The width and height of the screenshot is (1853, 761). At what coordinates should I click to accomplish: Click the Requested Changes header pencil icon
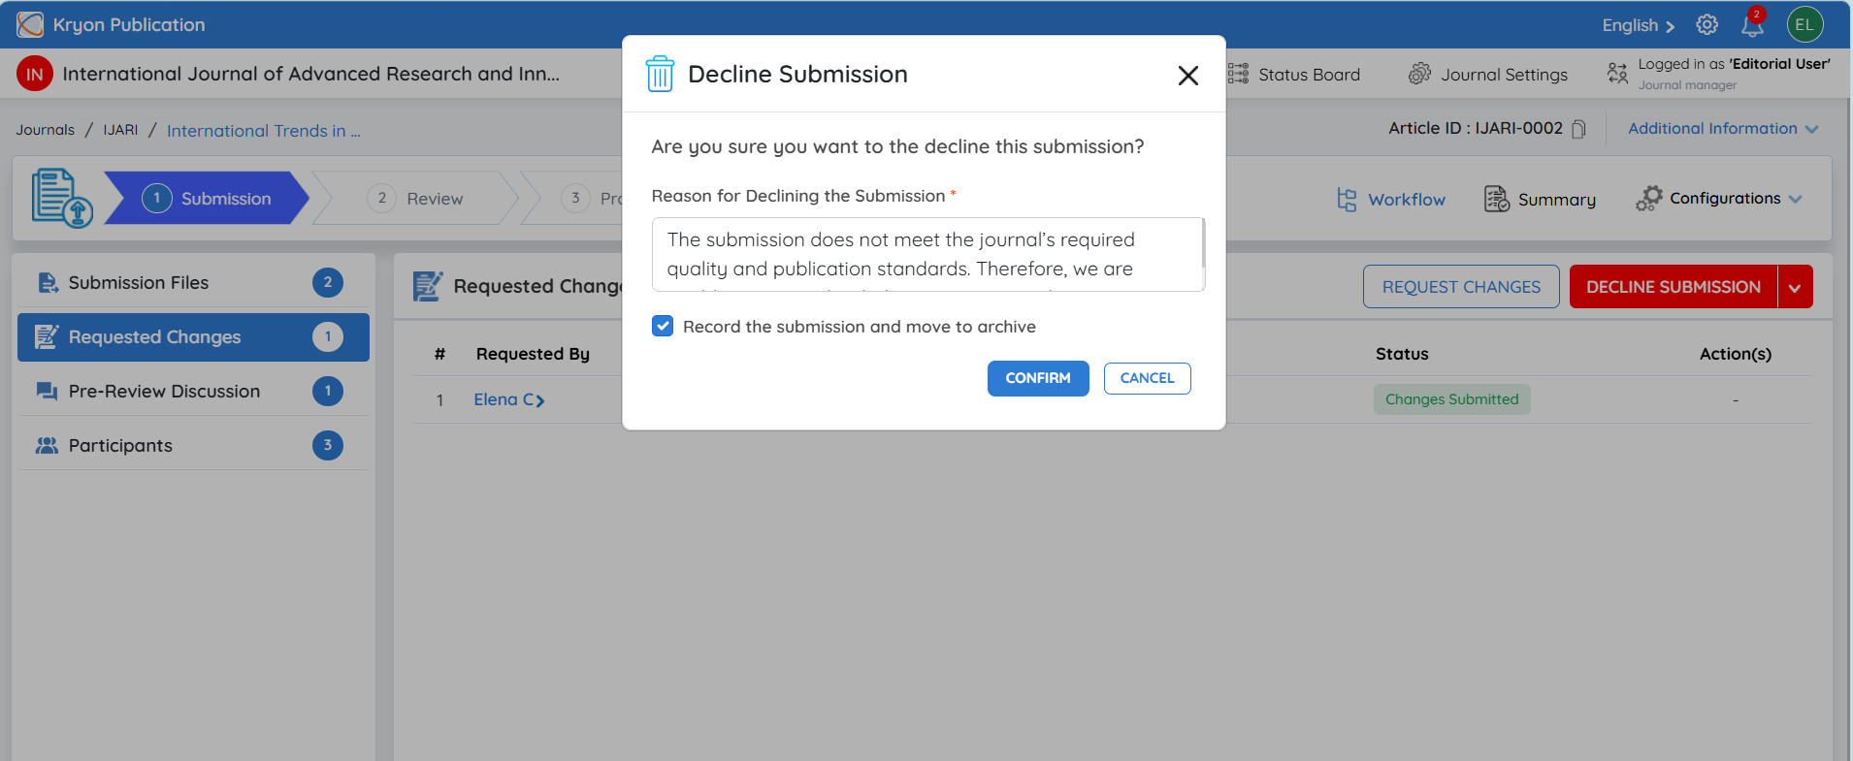[428, 286]
